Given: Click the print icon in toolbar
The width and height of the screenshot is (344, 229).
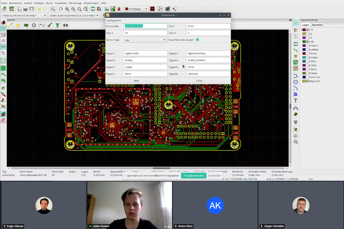Looking at the screenshot, I should click(25, 9).
